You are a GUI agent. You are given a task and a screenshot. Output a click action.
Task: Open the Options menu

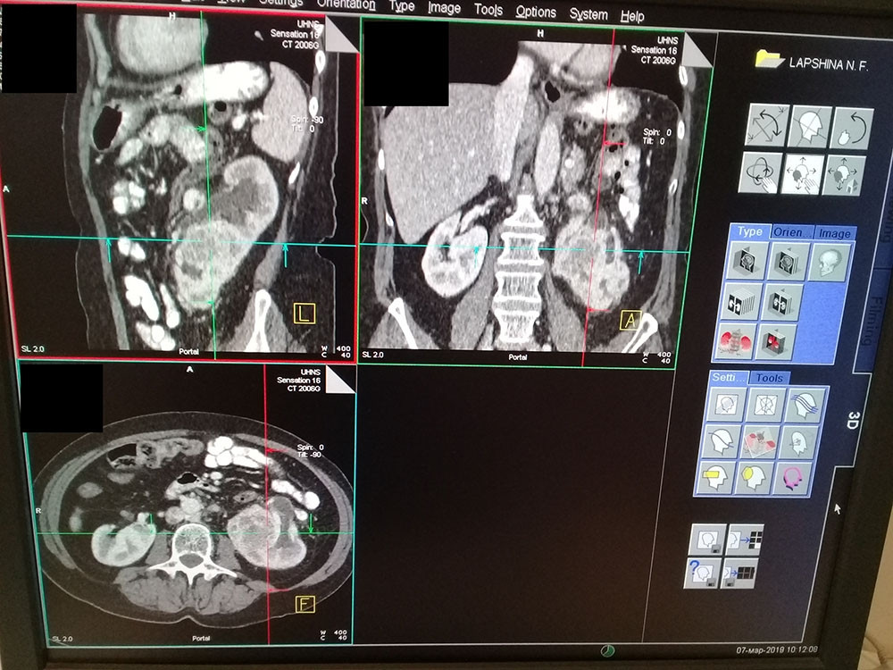[x=536, y=13]
